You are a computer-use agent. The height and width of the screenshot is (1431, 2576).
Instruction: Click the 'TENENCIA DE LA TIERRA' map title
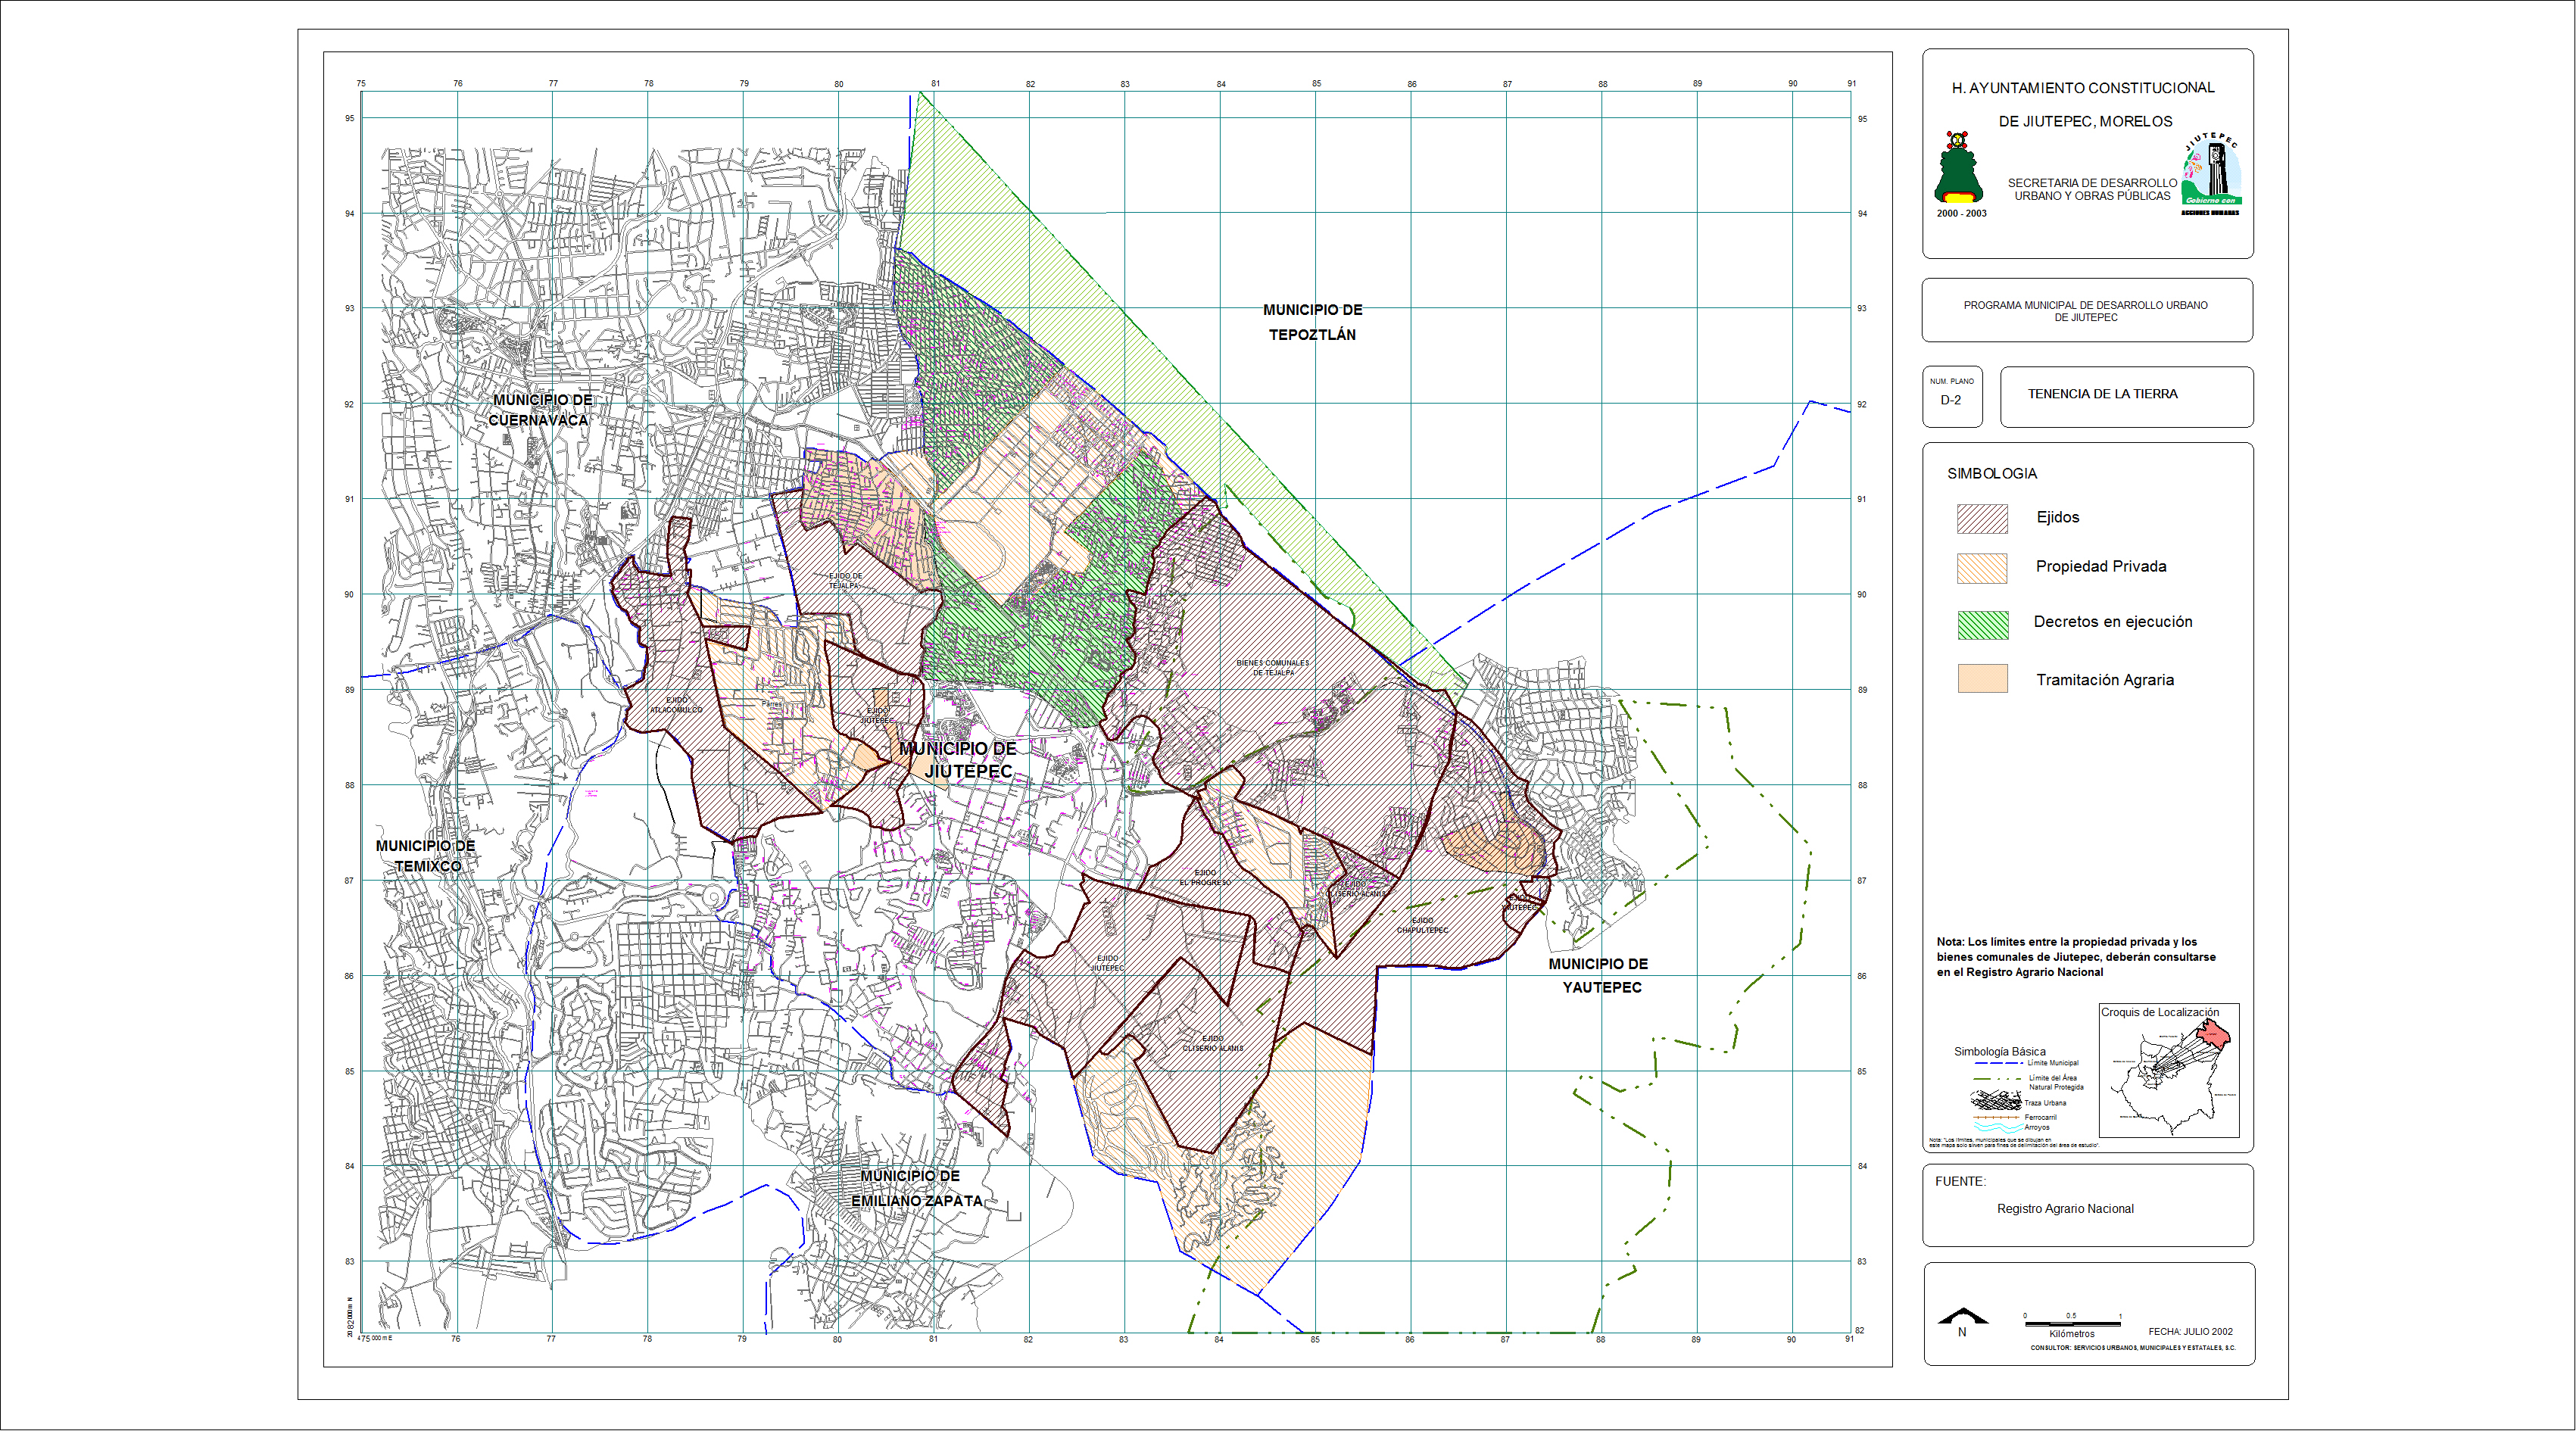coord(2103,394)
